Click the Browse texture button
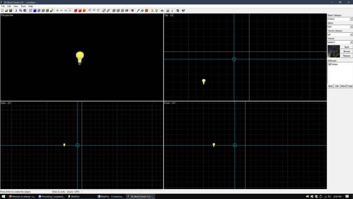The height and width of the screenshot is (199, 353). coord(347,51)
